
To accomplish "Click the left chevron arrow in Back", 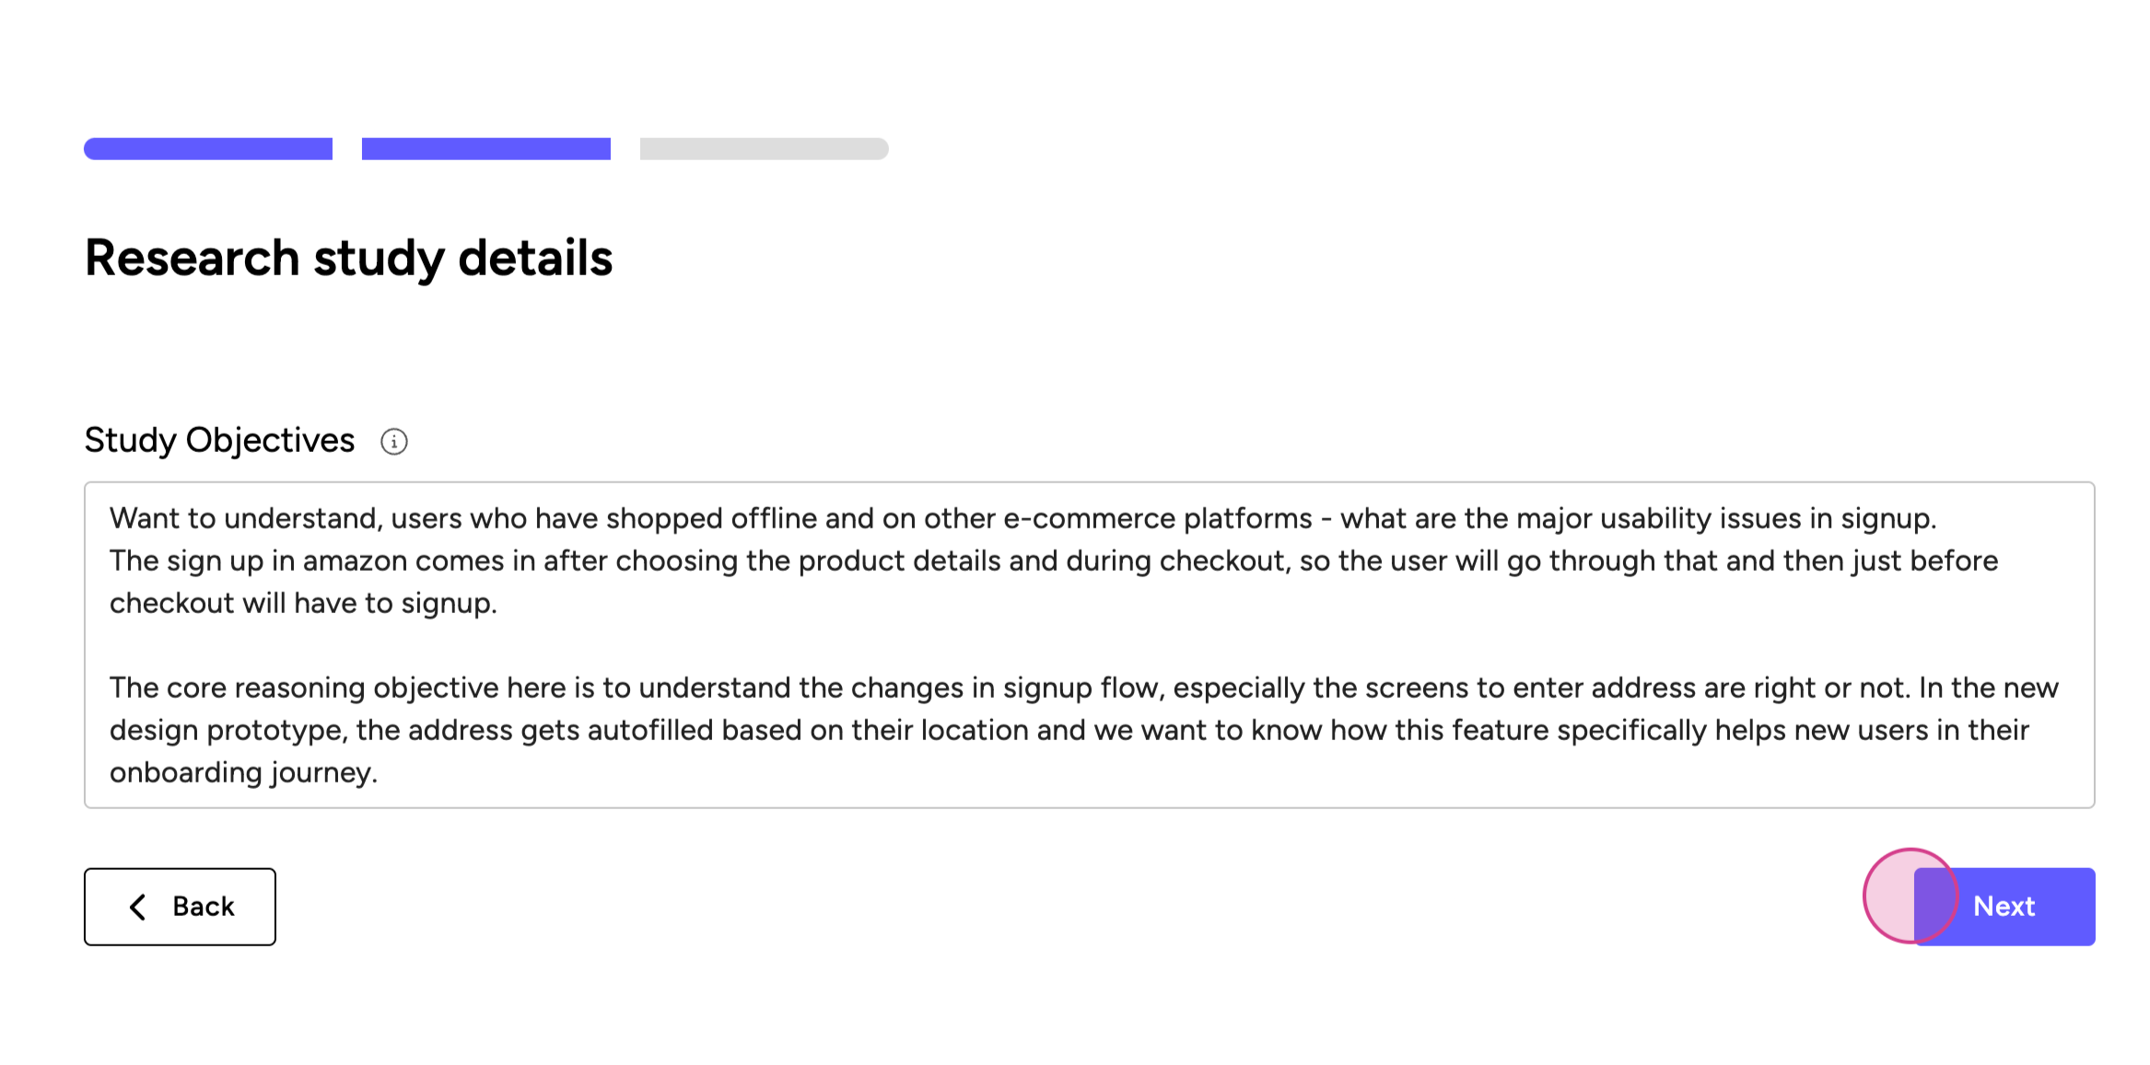I will click(138, 907).
